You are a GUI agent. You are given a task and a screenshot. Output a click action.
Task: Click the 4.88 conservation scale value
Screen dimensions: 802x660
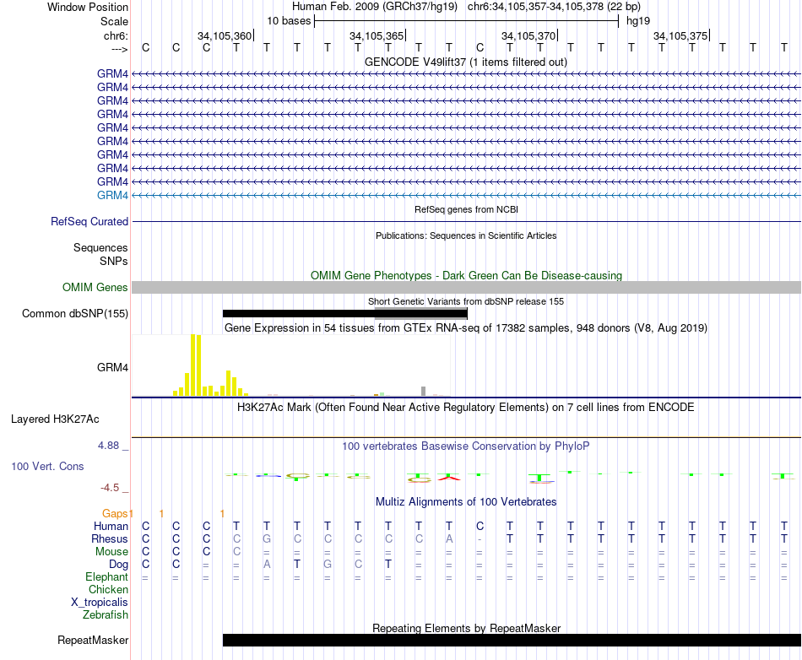(x=108, y=446)
